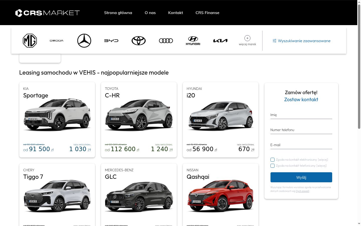The height and width of the screenshot is (226, 361).
Task: Select the MG brand logo
Action: click(x=30, y=41)
